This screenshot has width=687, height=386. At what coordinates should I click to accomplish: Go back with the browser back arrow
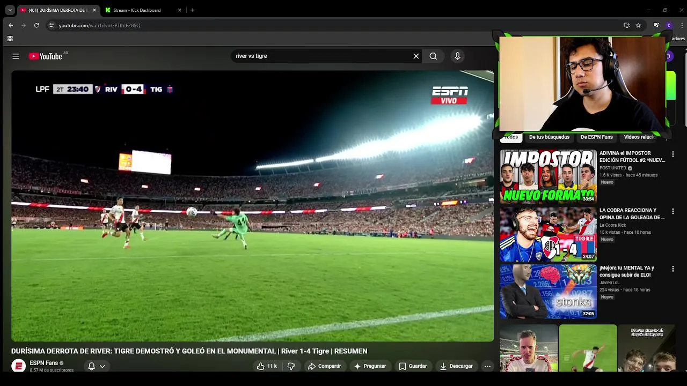click(x=10, y=25)
